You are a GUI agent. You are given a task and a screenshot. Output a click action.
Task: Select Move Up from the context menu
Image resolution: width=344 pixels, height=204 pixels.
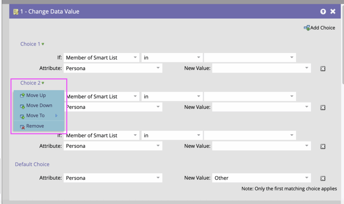click(36, 95)
